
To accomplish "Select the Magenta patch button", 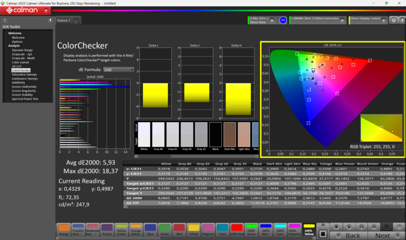I will [208, 230].
